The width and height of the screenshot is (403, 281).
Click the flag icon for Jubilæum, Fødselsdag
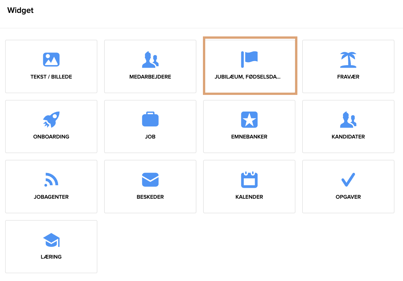pyautogui.click(x=249, y=60)
